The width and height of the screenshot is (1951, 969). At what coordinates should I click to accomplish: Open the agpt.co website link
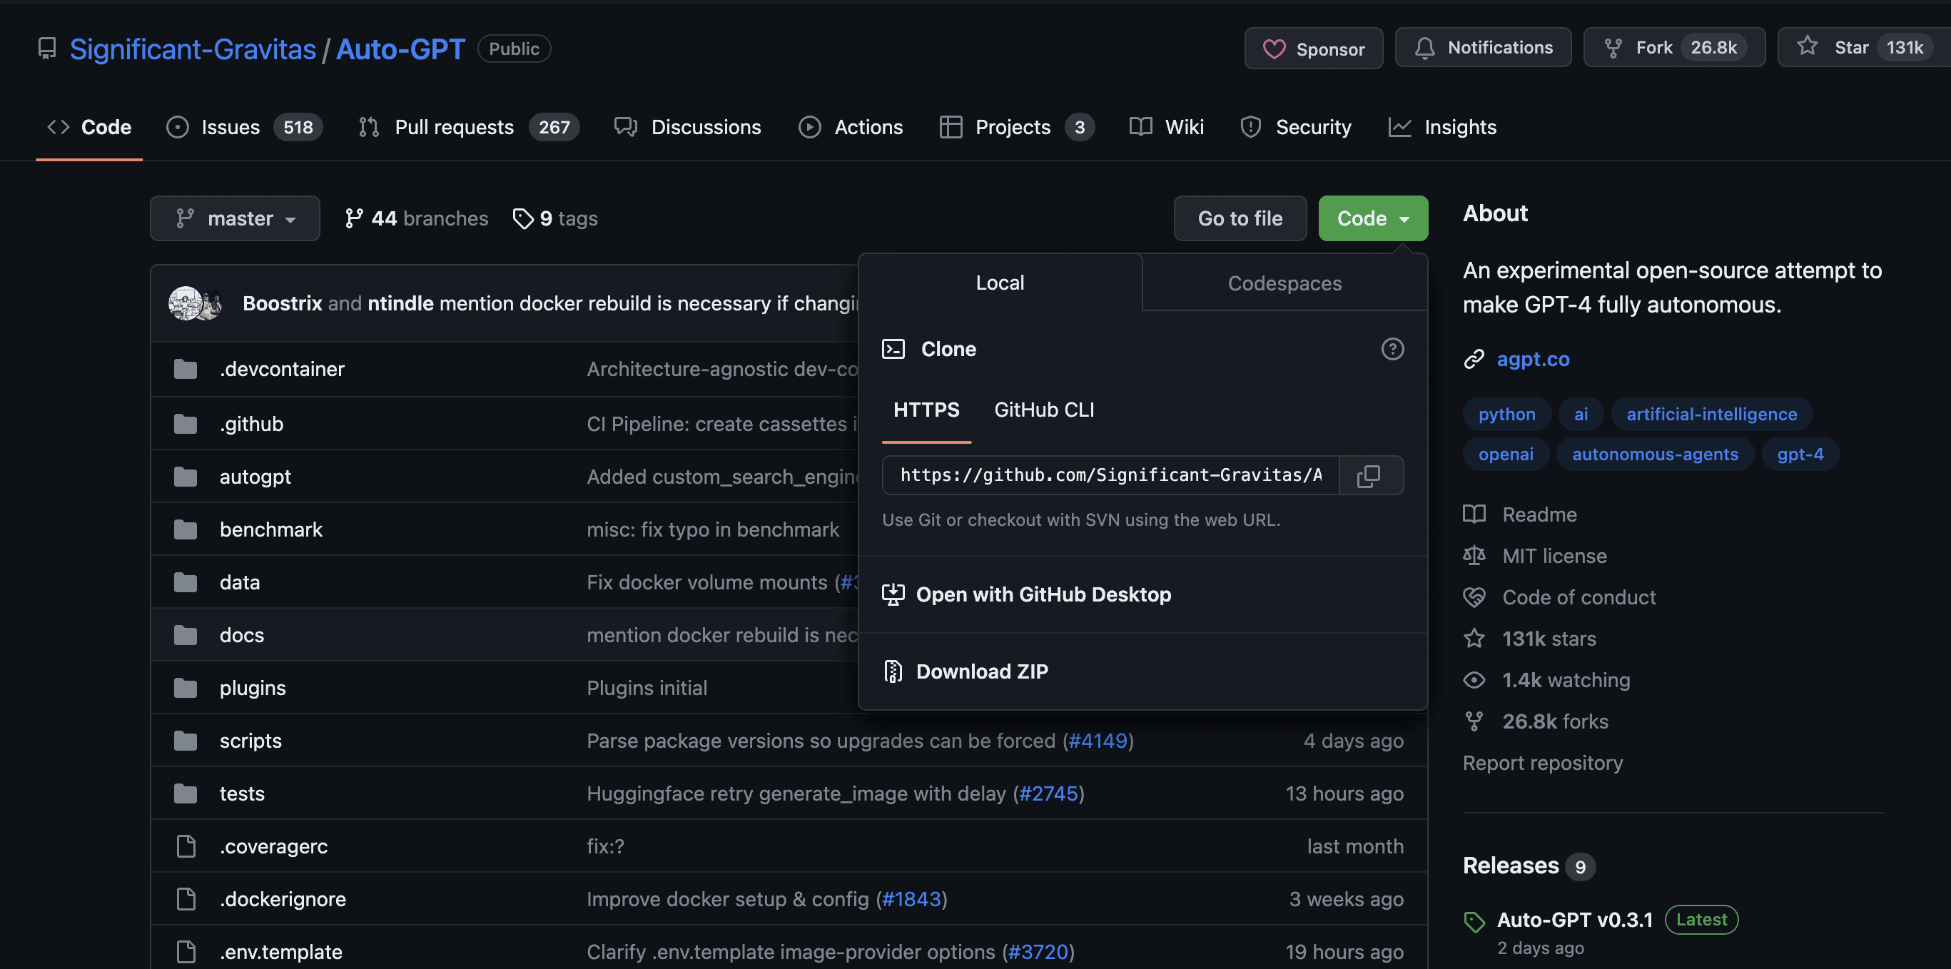[x=1532, y=359]
